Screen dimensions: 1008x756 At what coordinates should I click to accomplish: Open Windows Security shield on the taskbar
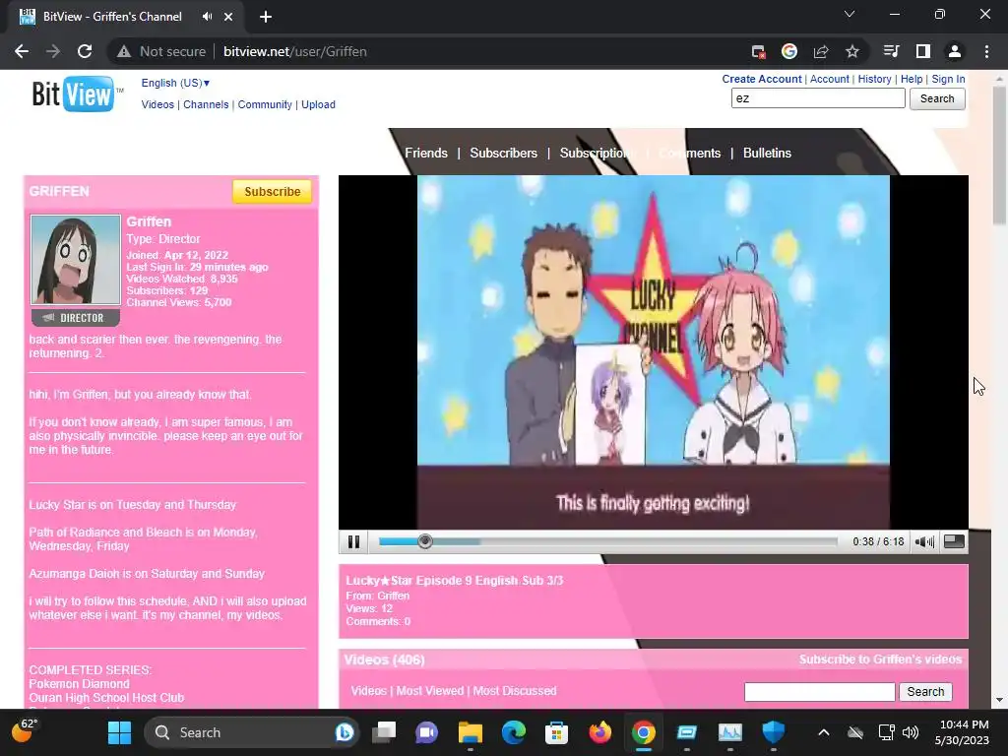tap(774, 732)
